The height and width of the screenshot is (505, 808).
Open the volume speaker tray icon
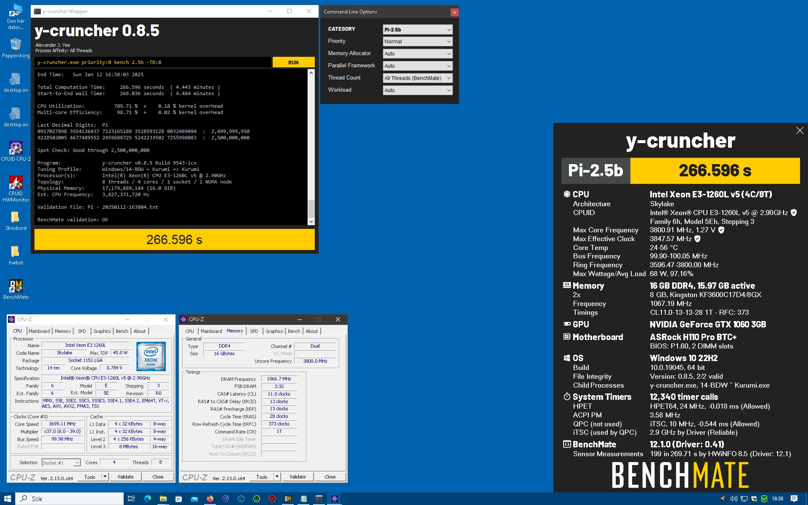734,499
